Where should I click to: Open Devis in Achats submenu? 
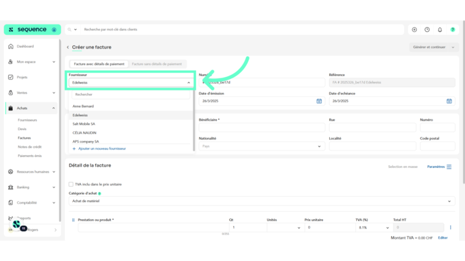click(x=22, y=129)
